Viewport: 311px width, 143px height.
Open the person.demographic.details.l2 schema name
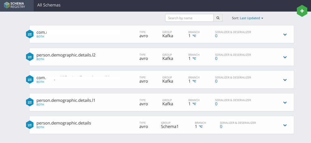(x=66, y=55)
